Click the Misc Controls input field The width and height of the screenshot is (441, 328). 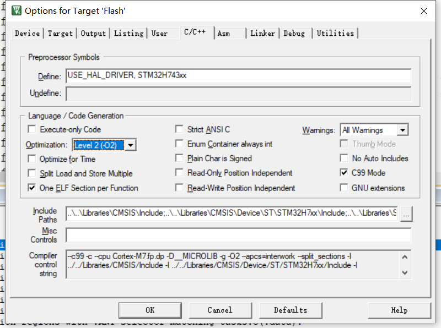[238, 235]
